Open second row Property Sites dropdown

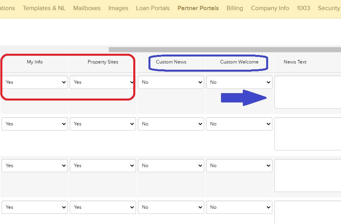click(102, 124)
